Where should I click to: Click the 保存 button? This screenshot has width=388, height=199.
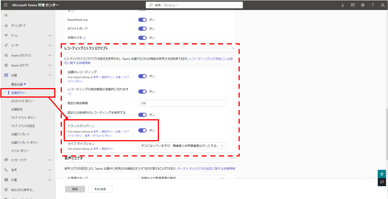click(75, 189)
